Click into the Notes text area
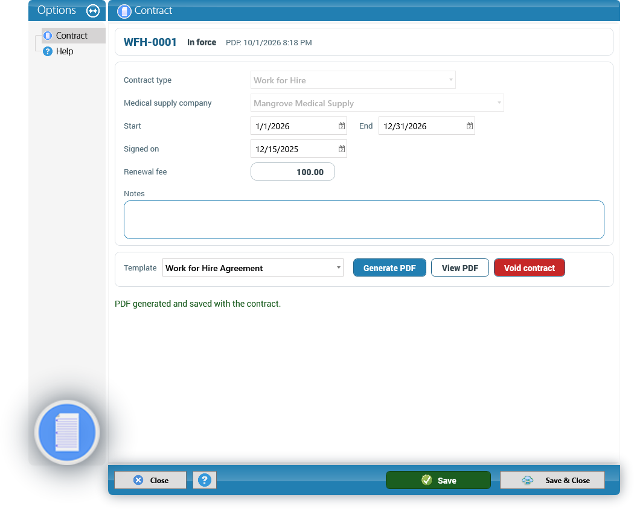Viewport: 634px width, 509px height. pyautogui.click(x=364, y=220)
